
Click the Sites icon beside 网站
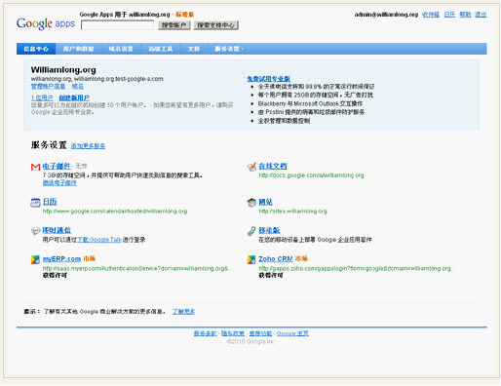pos(251,203)
